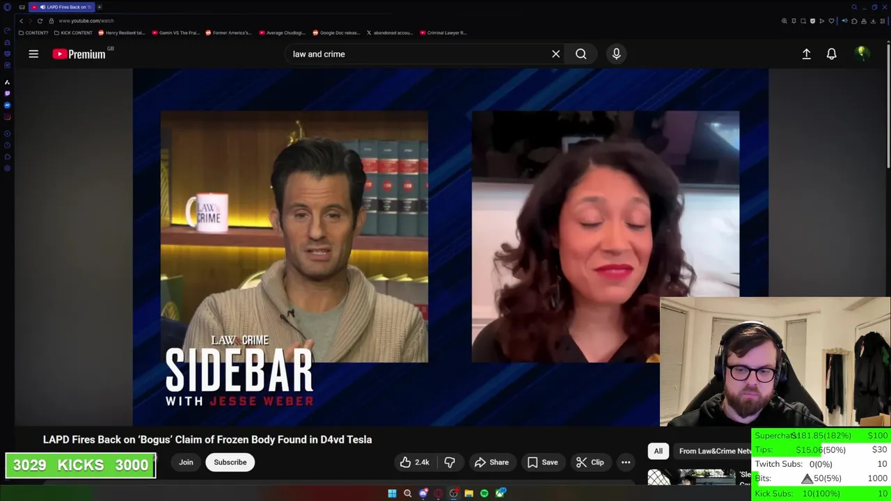Save the video to a playlist
Viewport: 891px width, 501px height.
point(542,462)
